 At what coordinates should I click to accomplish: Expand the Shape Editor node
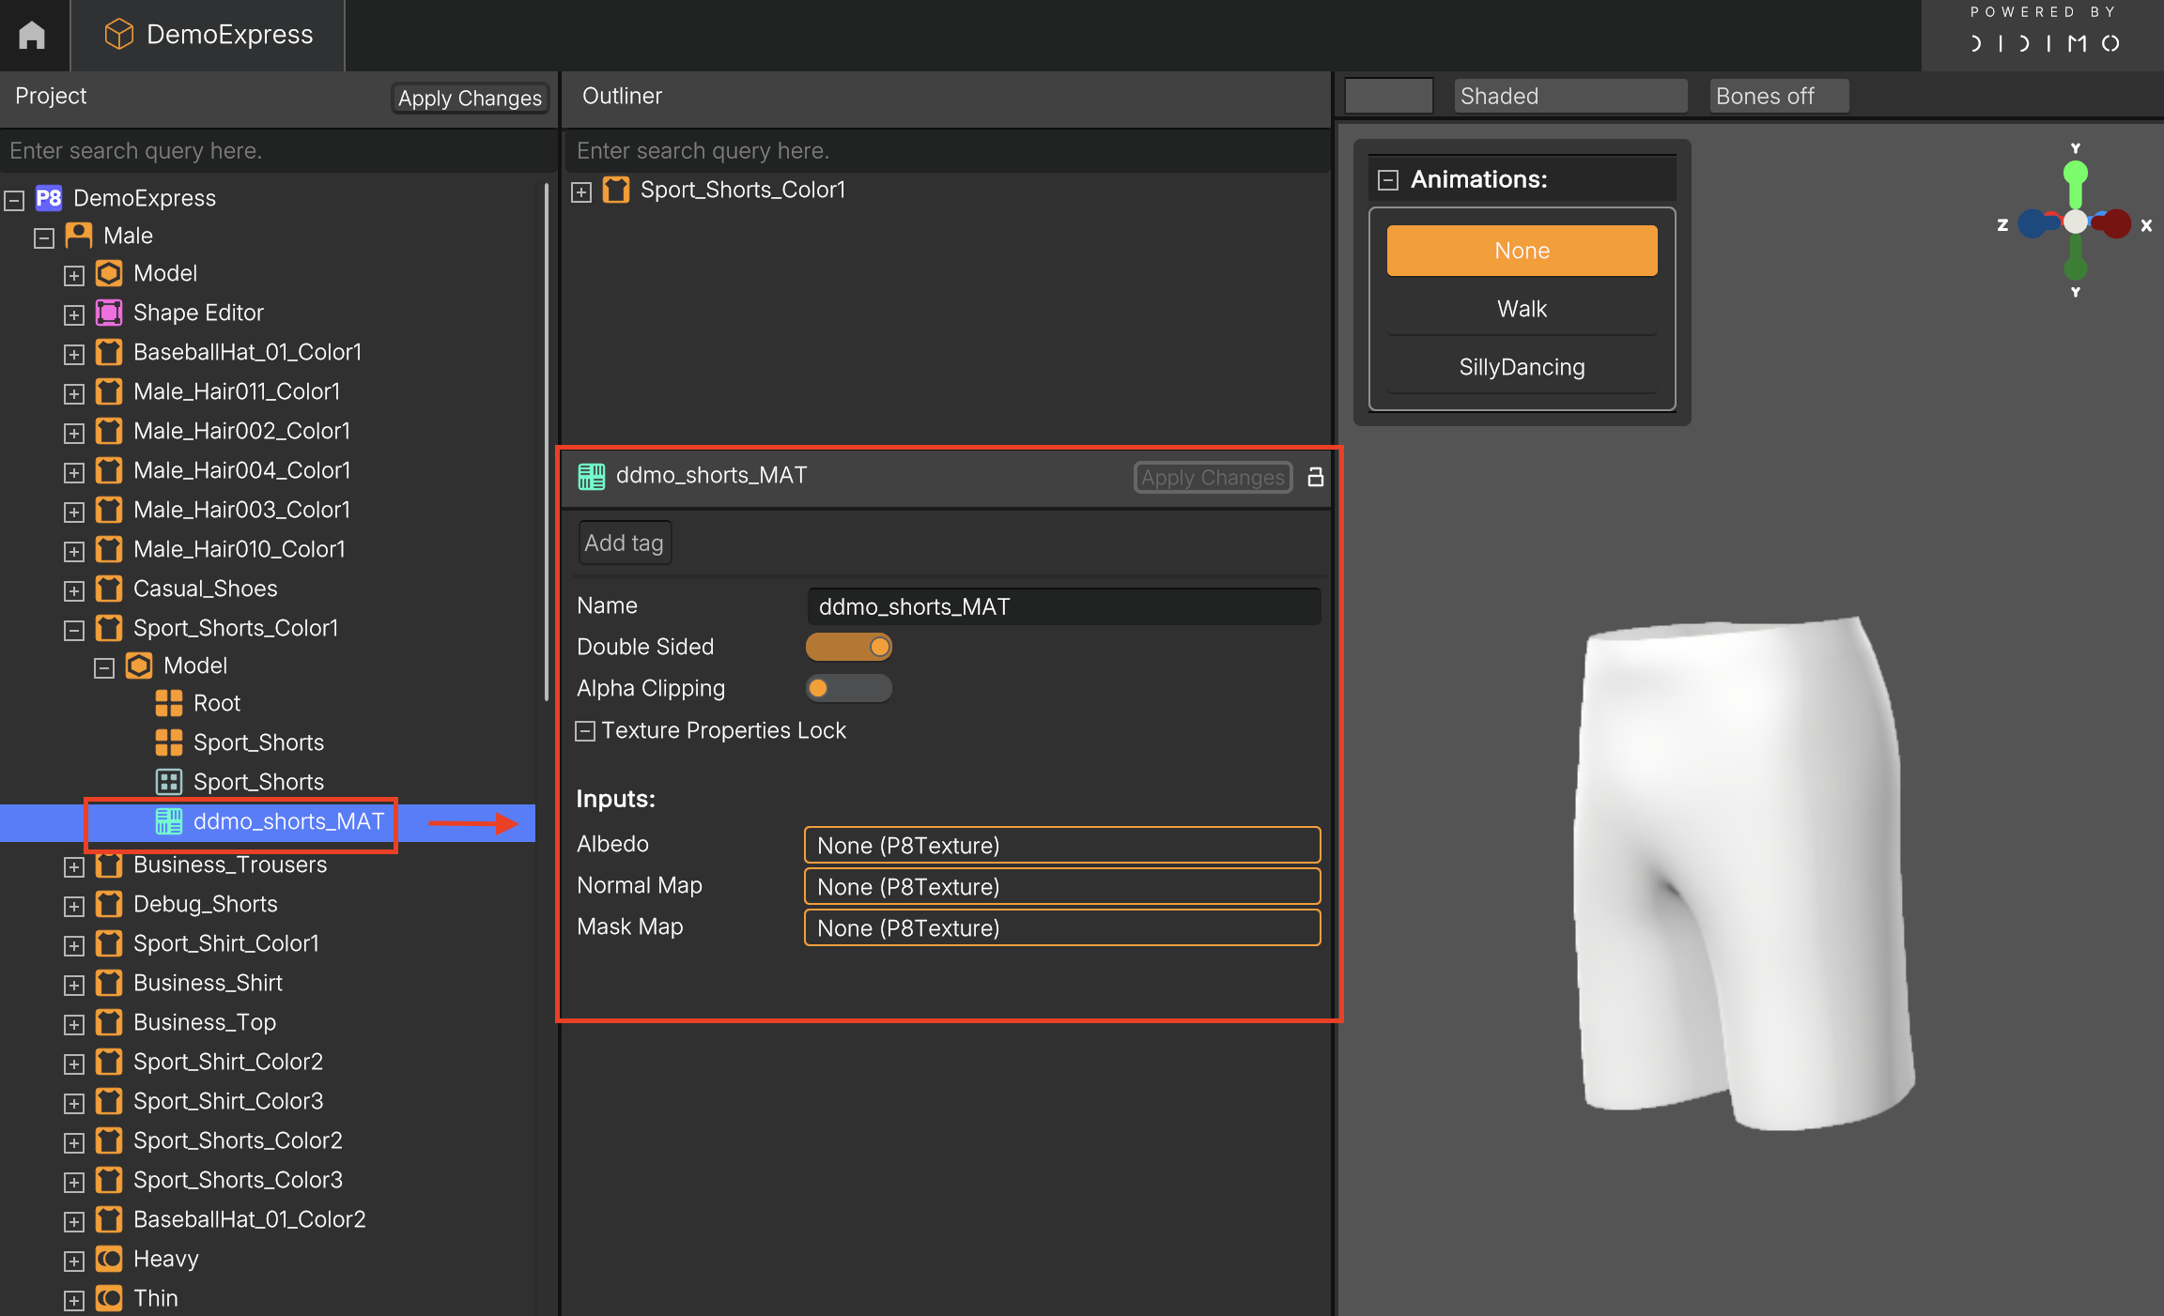click(74, 314)
